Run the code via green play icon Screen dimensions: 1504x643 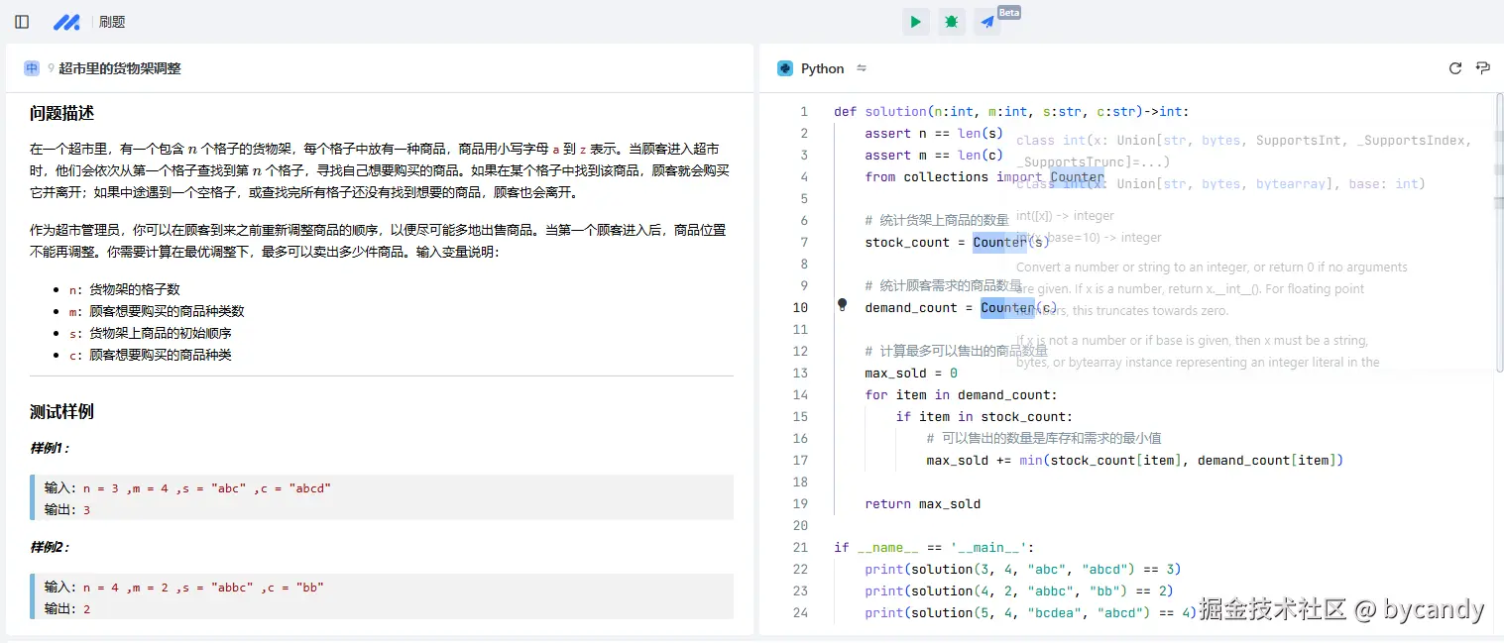tap(914, 21)
